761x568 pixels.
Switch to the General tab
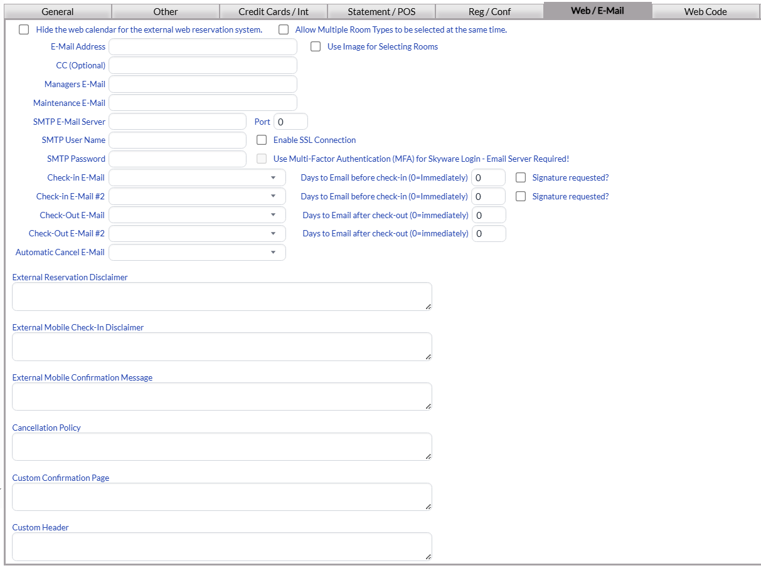(x=58, y=11)
